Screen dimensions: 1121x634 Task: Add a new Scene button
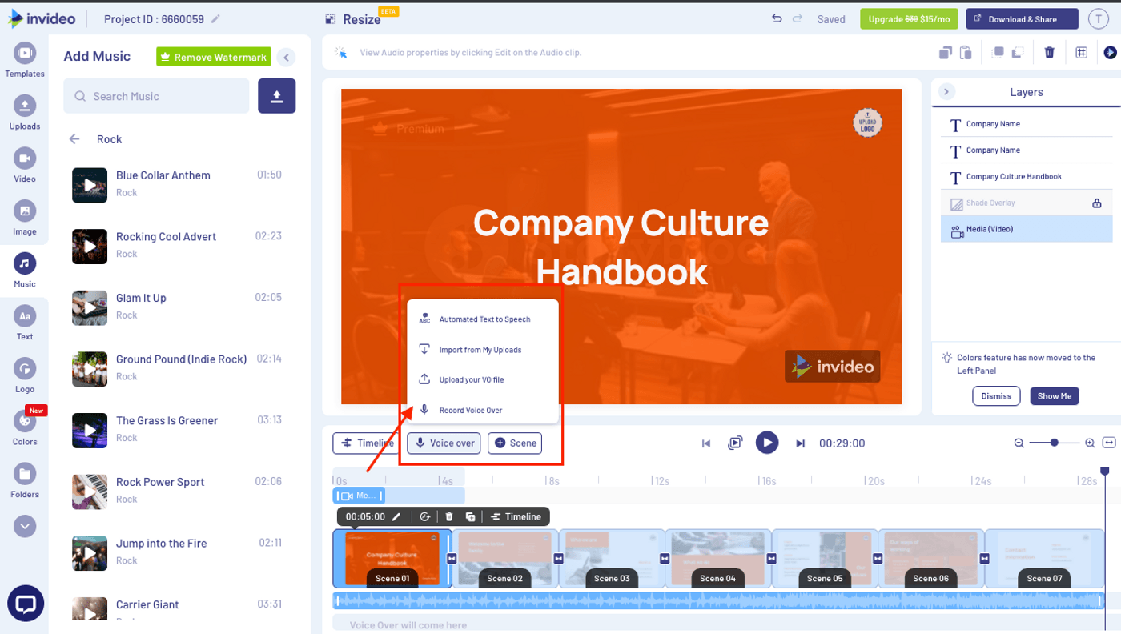pos(515,443)
